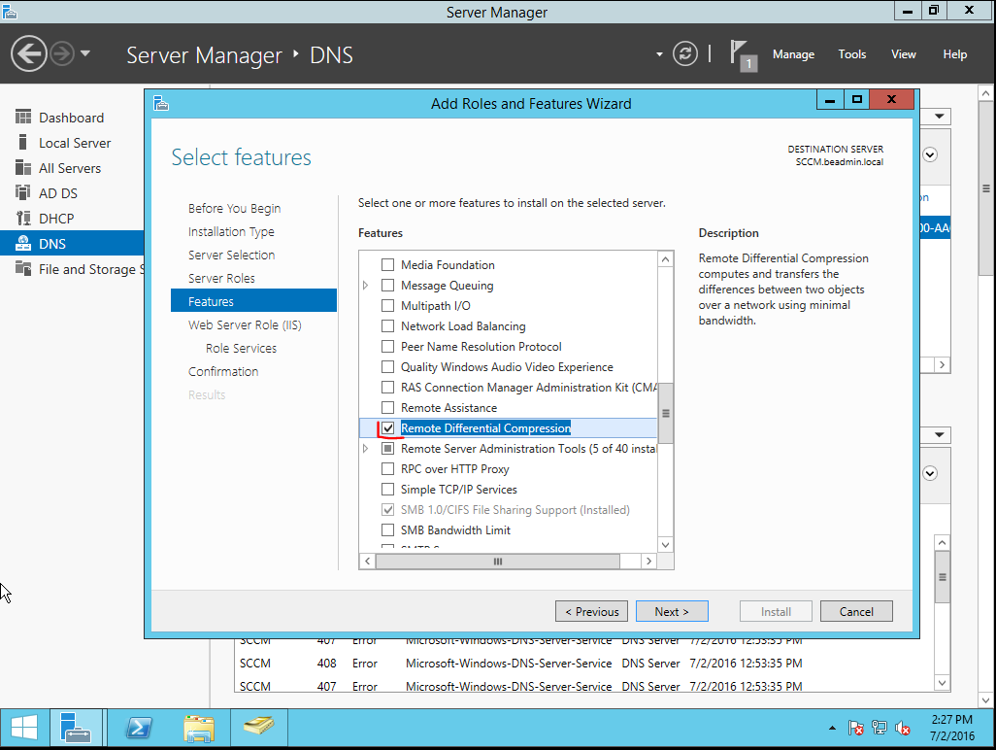Open lower TASKS dropdown arrow behind wizard
The height and width of the screenshot is (750, 996).
click(939, 434)
